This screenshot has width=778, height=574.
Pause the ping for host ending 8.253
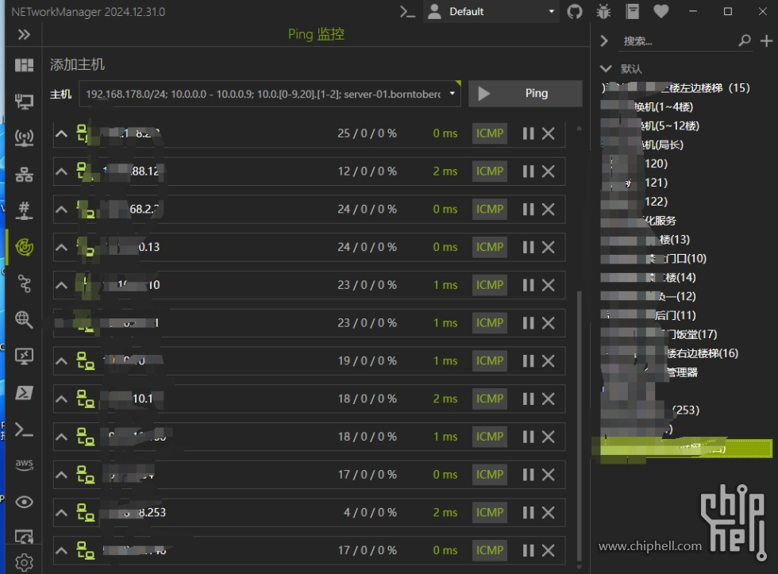(x=529, y=513)
